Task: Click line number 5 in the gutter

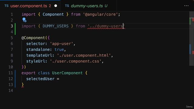Action: [12, 38]
